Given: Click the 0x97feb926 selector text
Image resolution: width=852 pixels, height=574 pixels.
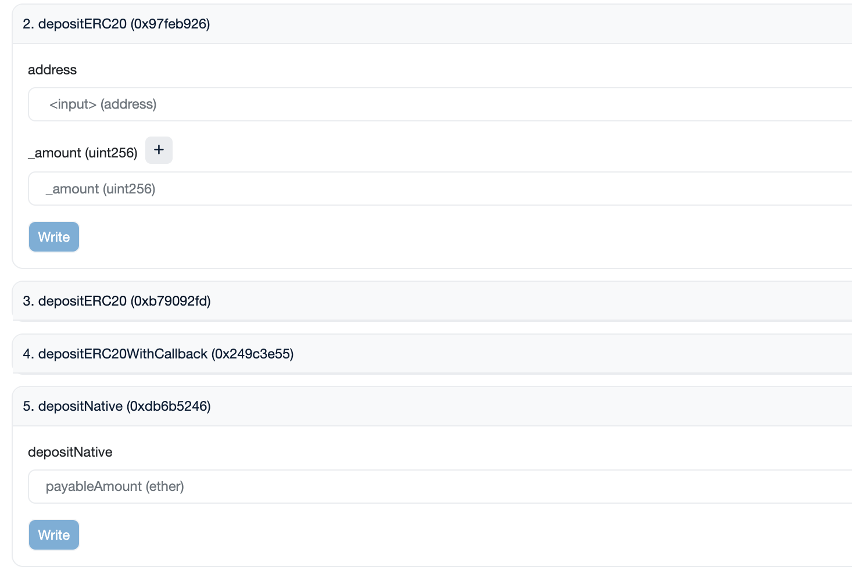Looking at the screenshot, I should click(170, 24).
